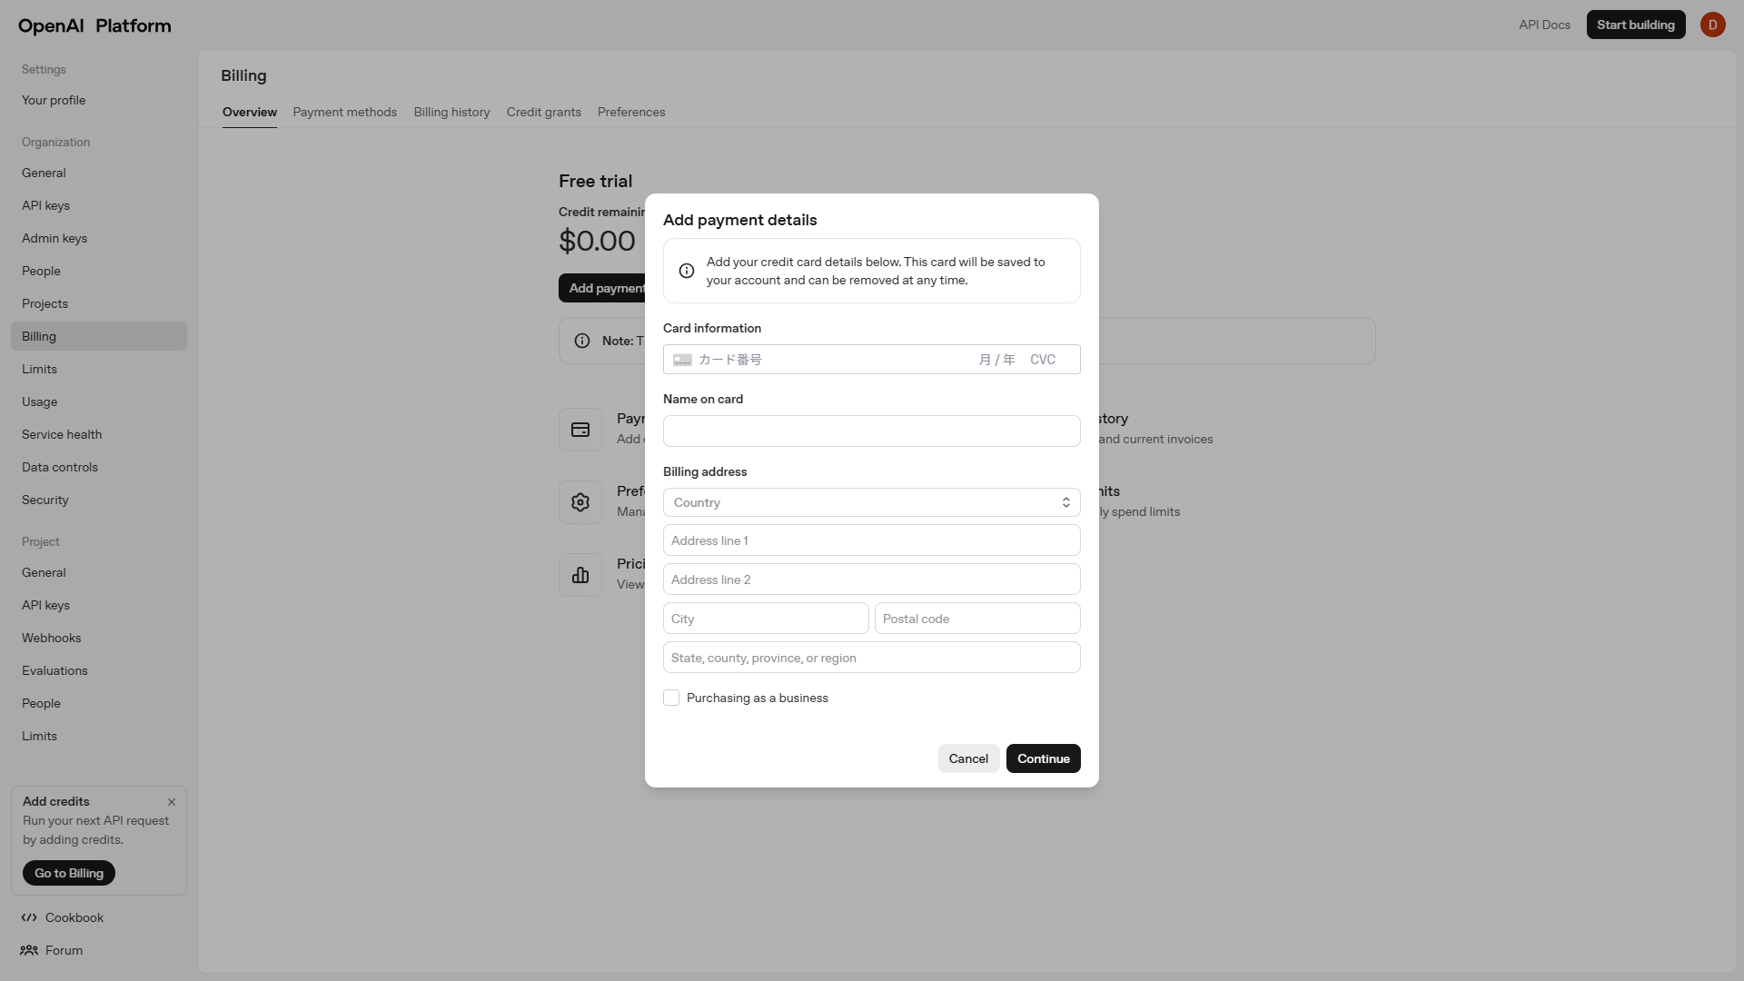Click the Name on card field
The width and height of the screenshot is (1744, 981).
tap(871, 431)
